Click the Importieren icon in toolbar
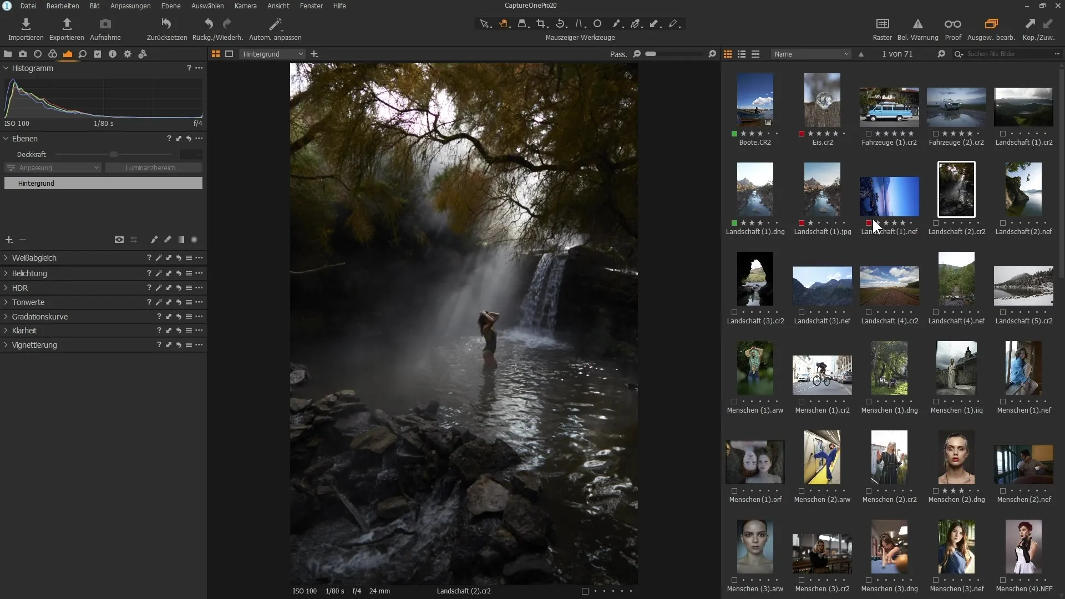 point(26,24)
